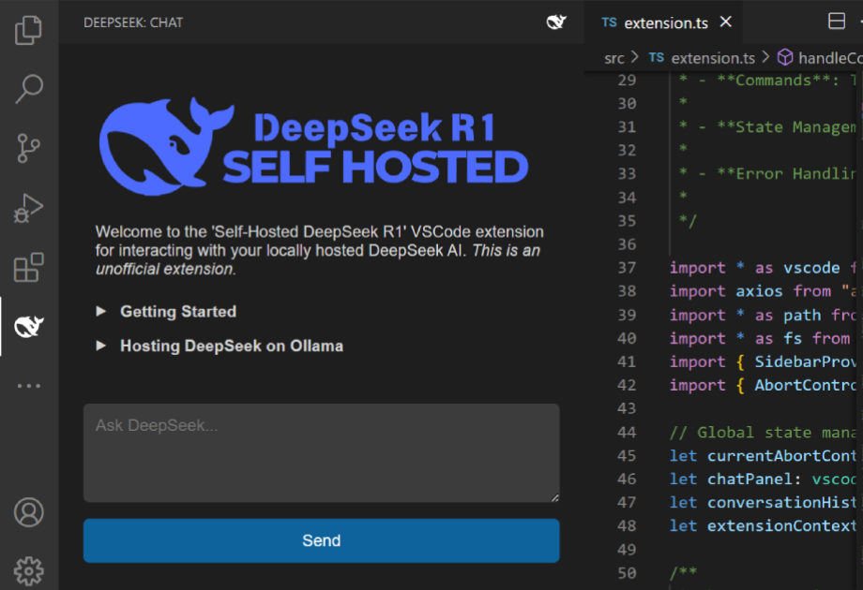Switch to the Source Control view
This screenshot has height=590, width=863.
(29, 148)
